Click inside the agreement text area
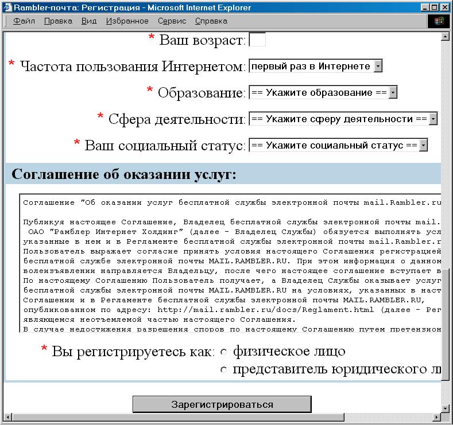Screen dimensions: 453x425 click(230, 263)
